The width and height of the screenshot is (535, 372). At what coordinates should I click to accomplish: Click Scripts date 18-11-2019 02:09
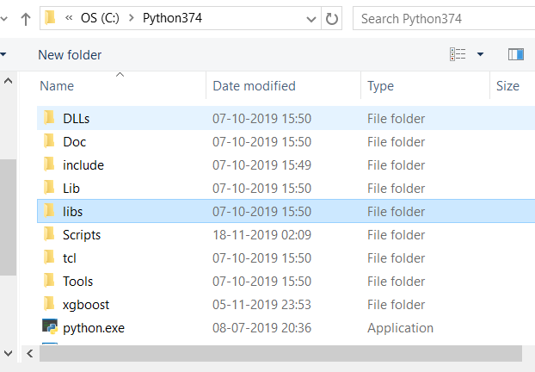pos(261,235)
